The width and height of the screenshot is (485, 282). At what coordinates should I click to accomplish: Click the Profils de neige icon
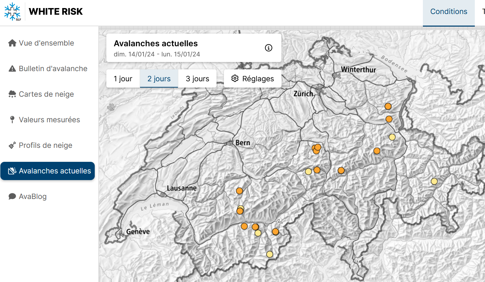tap(12, 145)
